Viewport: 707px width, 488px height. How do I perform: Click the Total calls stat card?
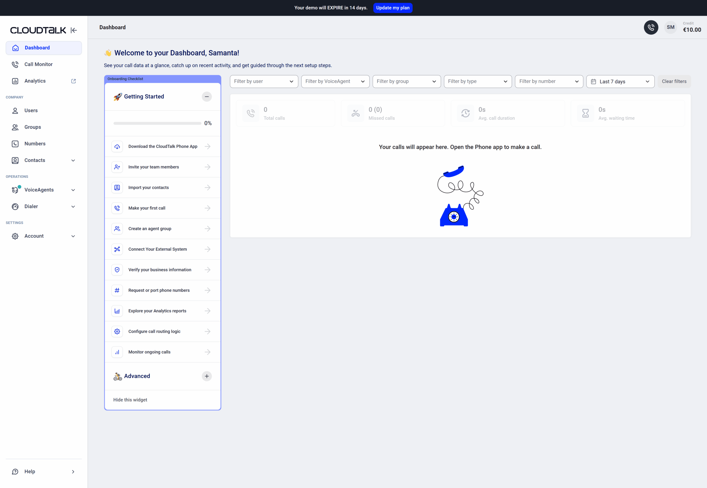click(x=285, y=113)
